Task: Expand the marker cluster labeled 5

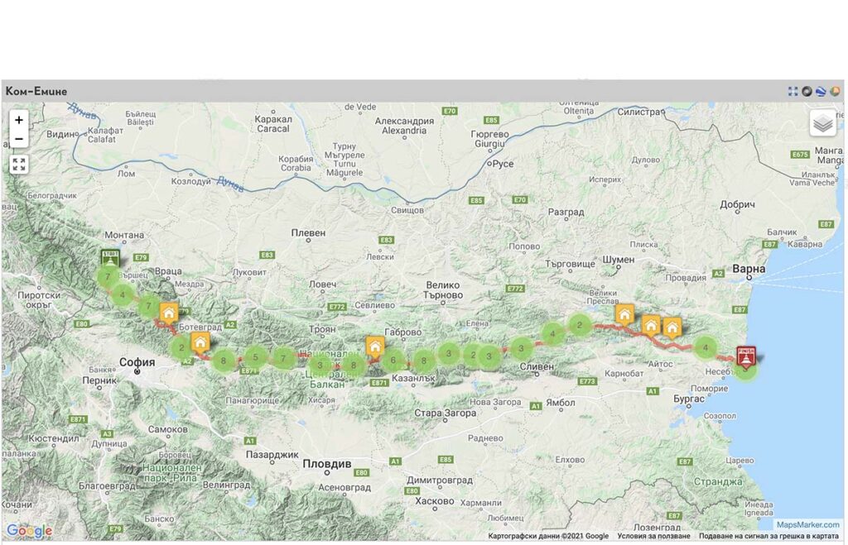Action: 255,357
